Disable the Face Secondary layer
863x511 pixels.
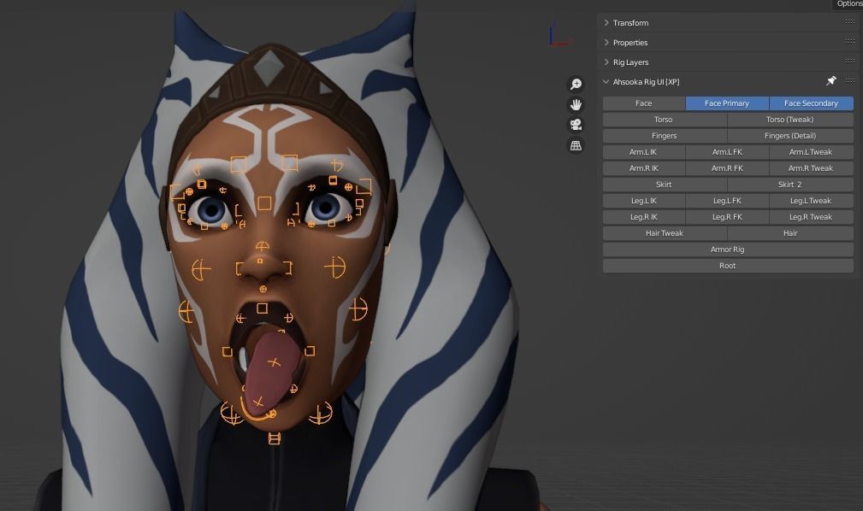(x=812, y=103)
